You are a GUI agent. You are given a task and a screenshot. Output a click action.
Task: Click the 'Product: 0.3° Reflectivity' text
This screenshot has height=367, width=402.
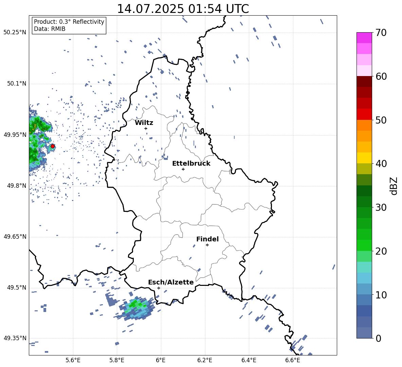[69, 21]
